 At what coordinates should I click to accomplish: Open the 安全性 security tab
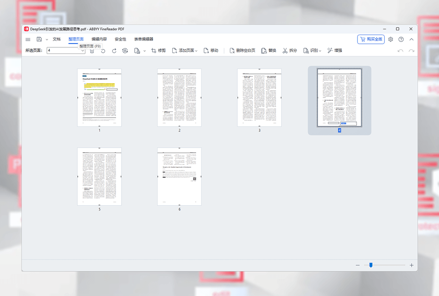(x=120, y=39)
